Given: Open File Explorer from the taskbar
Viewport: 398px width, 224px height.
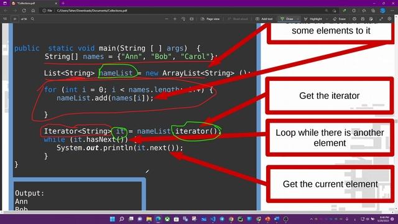Looking at the screenshot, I should click(x=149, y=219).
